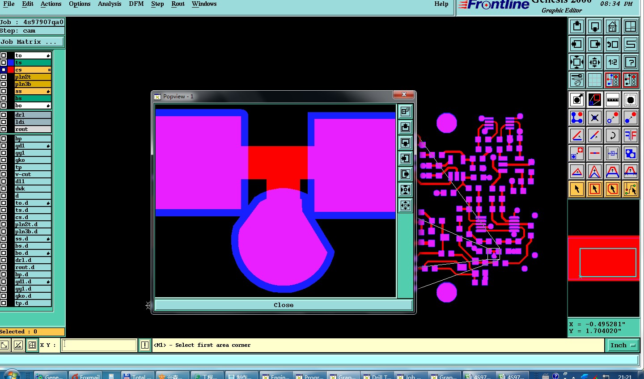Toggle checkbox for layer 'ts'
The height and width of the screenshot is (379, 644).
pos(4,63)
